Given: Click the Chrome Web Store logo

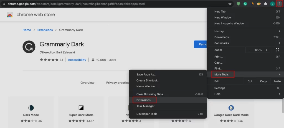Looking at the screenshot, I should 10,15.
